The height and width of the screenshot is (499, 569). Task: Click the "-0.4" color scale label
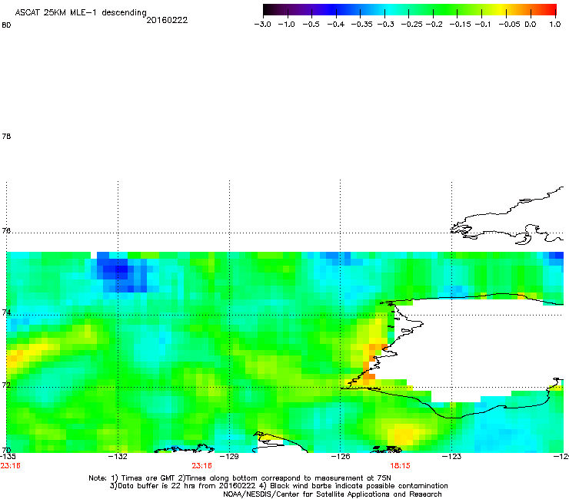(336, 25)
